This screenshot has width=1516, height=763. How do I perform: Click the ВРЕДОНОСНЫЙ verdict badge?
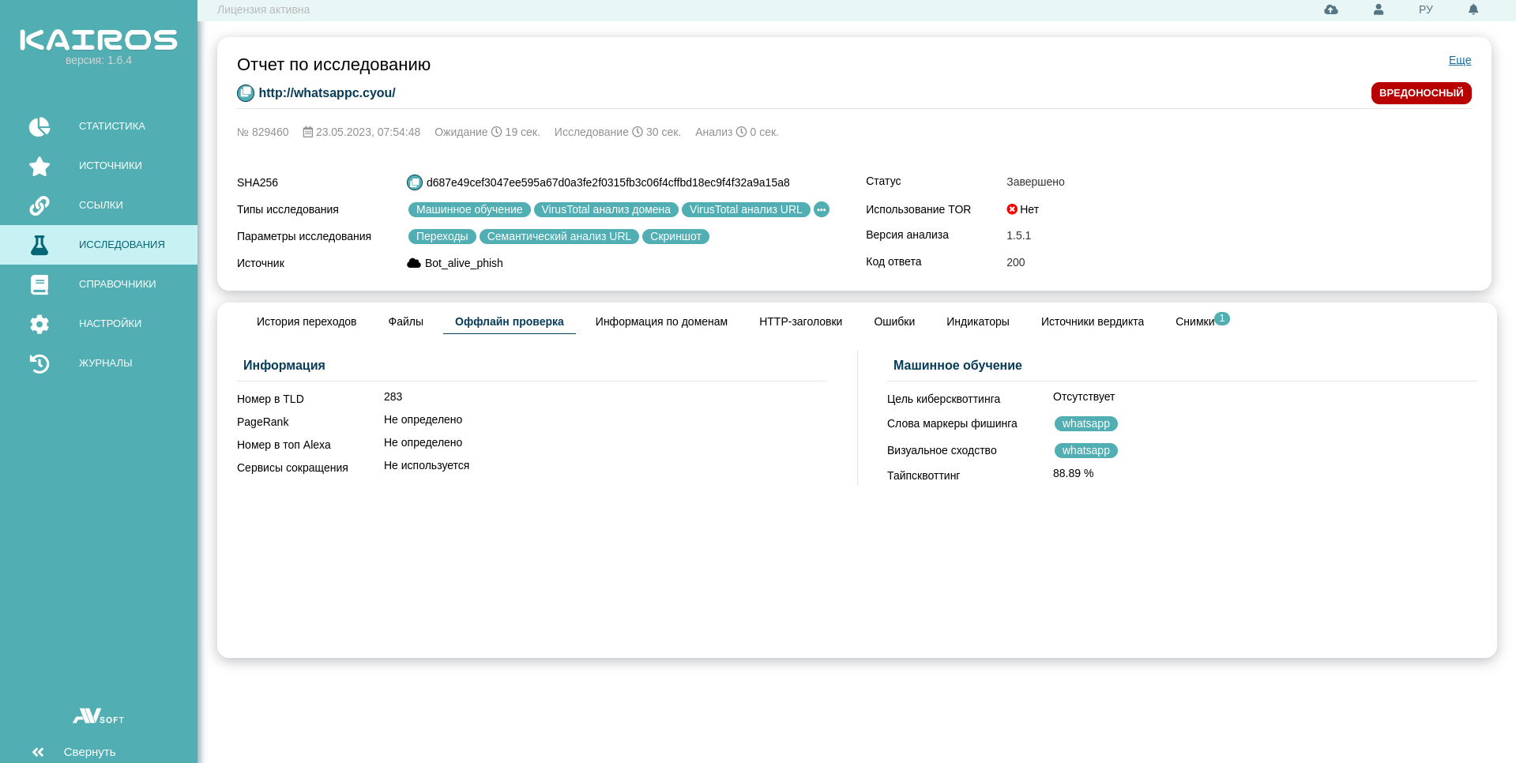(1420, 93)
